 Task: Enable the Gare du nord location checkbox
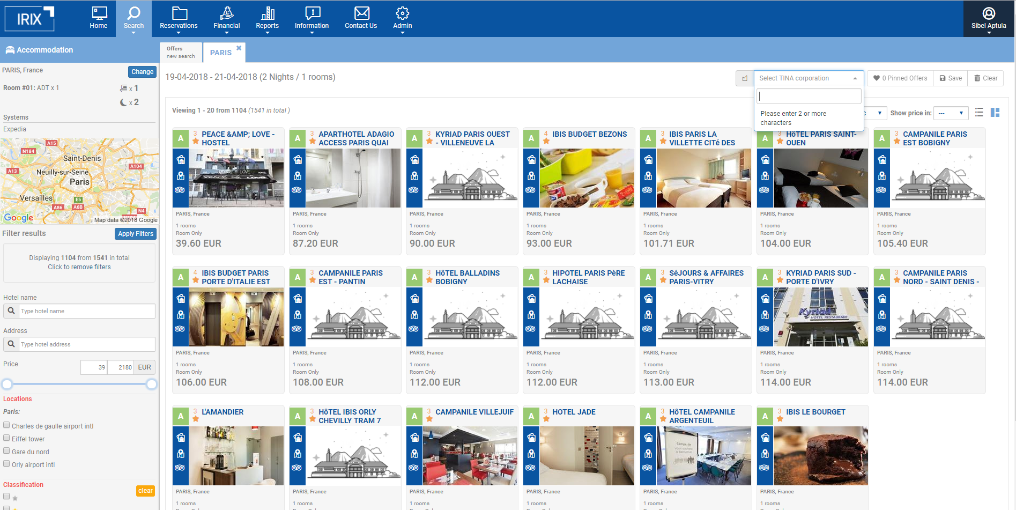[6, 451]
